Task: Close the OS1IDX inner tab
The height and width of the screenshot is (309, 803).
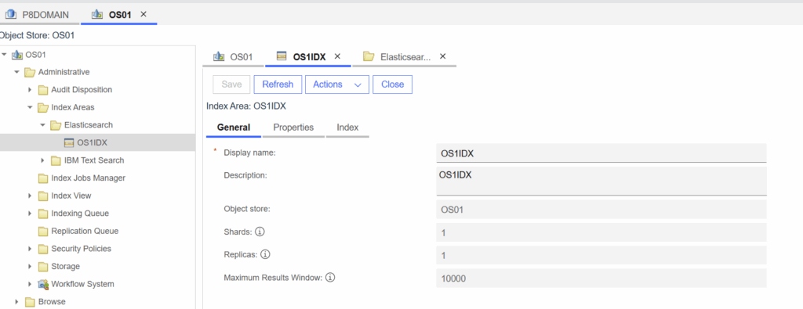Action: point(337,56)
